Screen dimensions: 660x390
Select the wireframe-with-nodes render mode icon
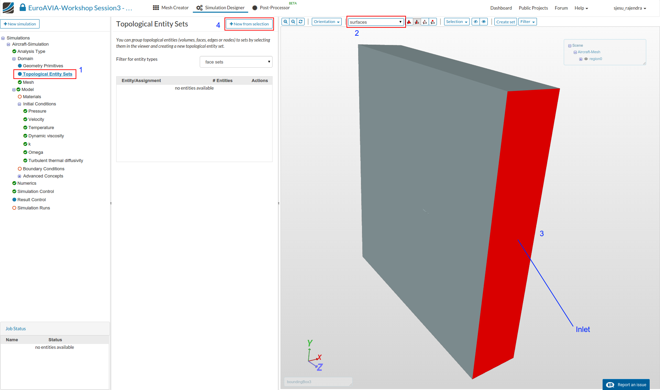(433, 22)
